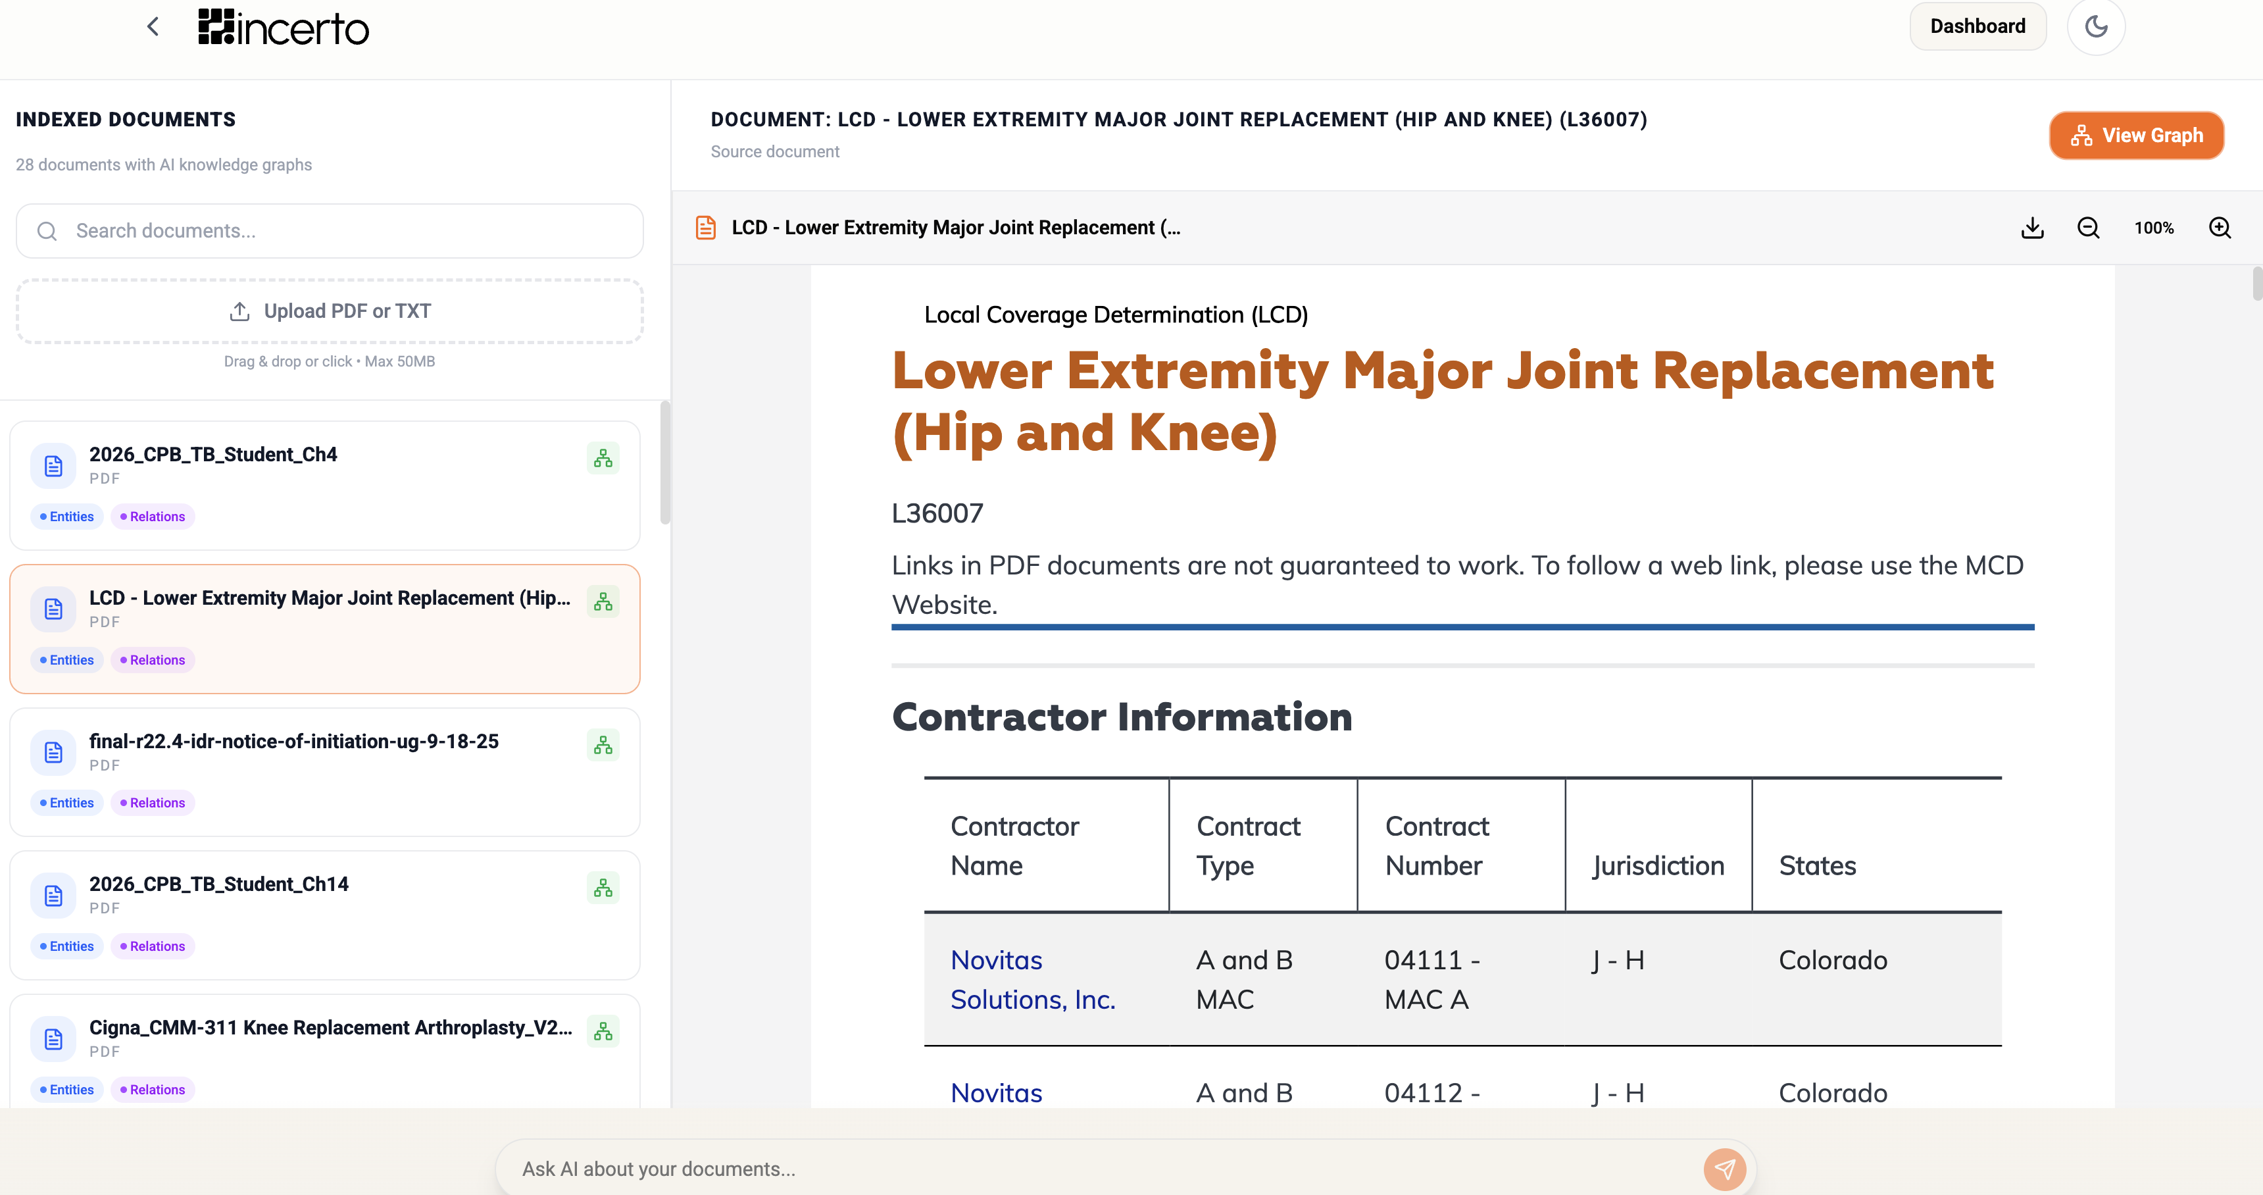Click file icon of LCD Lower Extremity card

(x=53, y=609)
